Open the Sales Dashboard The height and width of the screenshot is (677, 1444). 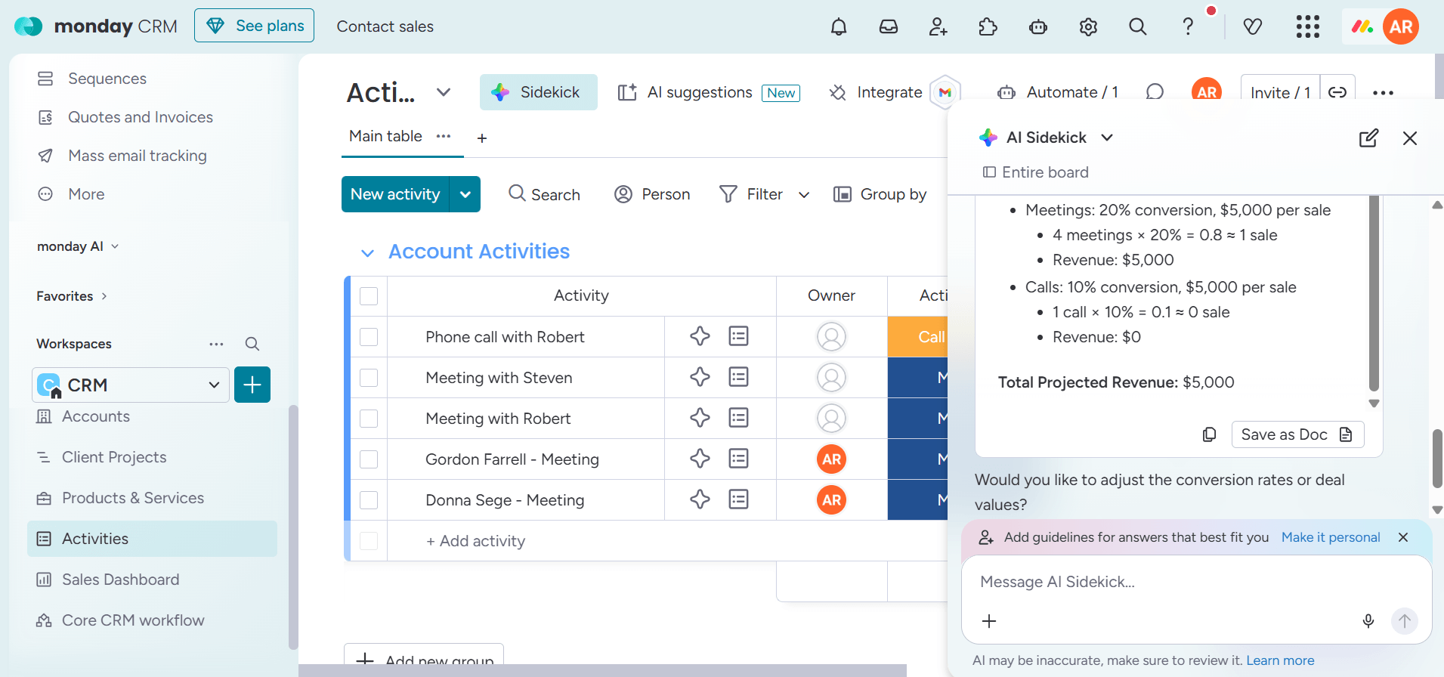(121, 580)
